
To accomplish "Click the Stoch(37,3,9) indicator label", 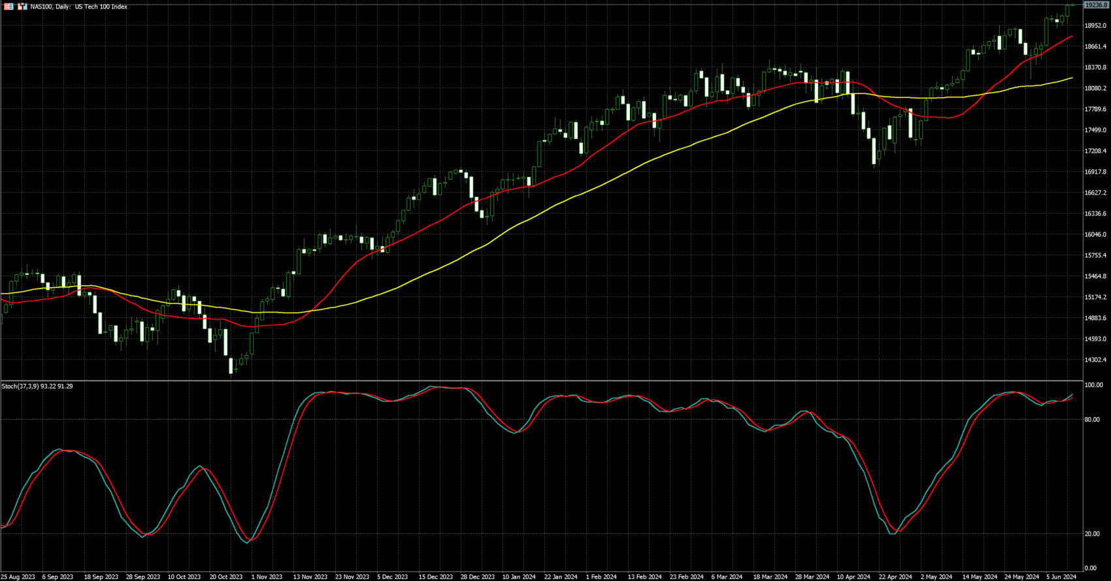I will (37, 386).
